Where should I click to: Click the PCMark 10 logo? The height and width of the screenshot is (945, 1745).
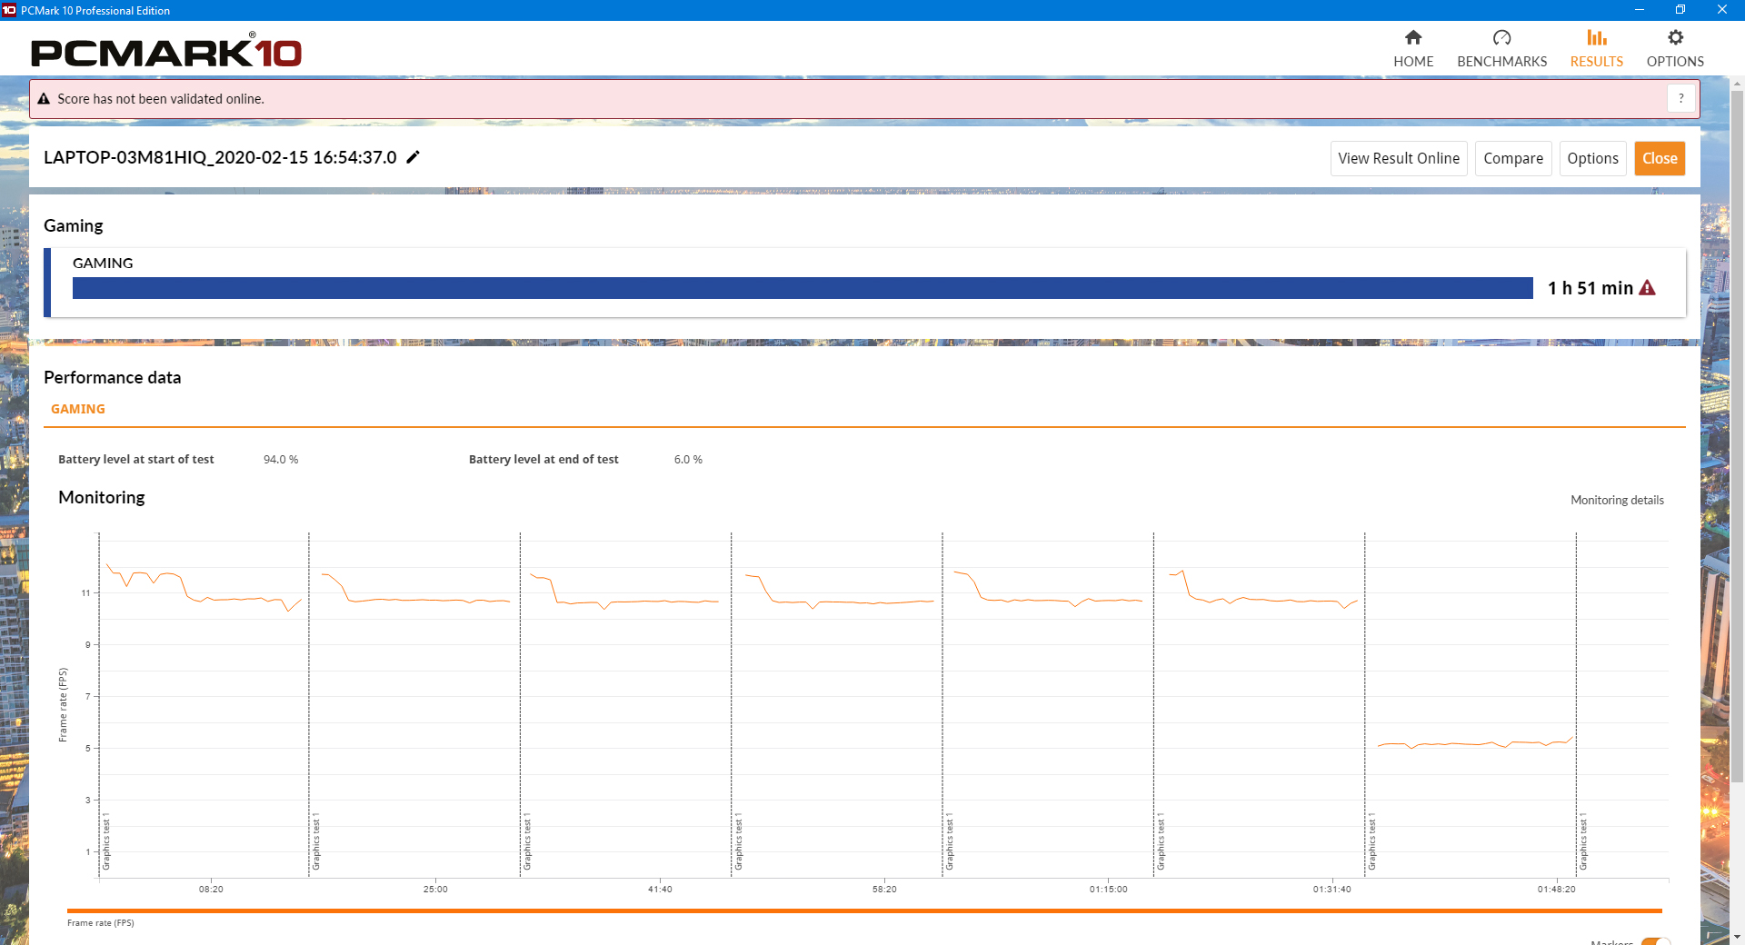tap(166, 51)
